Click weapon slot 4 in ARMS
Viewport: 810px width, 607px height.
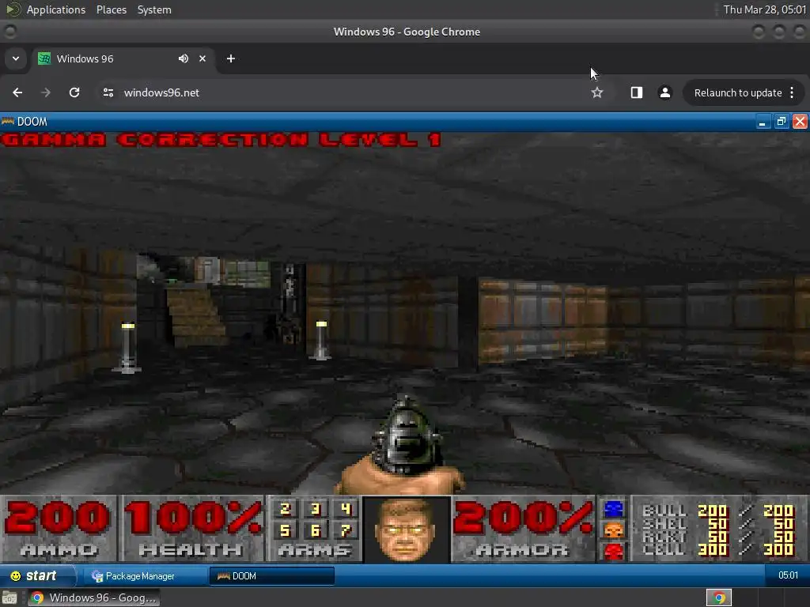click(346, 510)
